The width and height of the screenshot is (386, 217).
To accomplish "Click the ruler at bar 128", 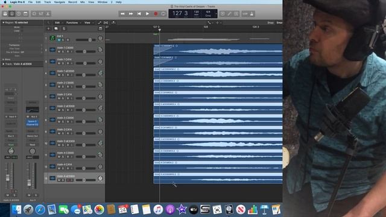I will [x=206, y=27].
